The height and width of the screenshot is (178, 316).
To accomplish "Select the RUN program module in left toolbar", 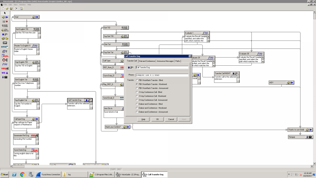I will pos(5,56).
